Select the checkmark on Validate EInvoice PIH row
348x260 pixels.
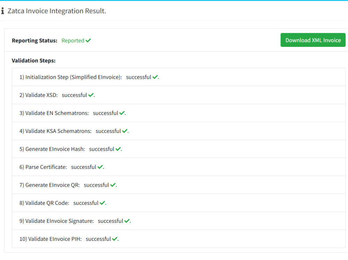pos(116,239)
